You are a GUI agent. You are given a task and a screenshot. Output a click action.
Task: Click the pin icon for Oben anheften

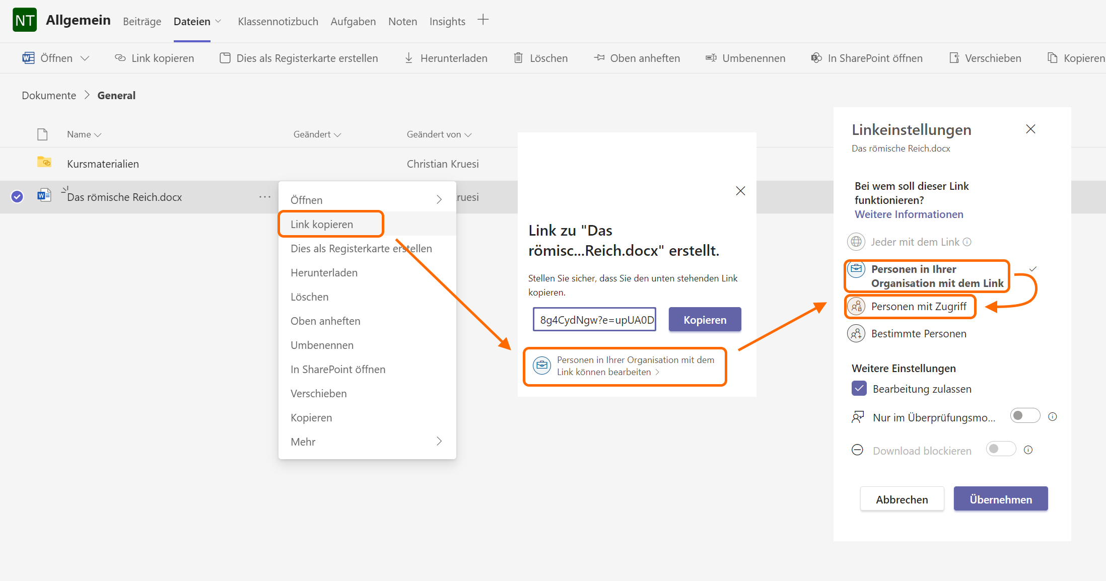(599, 58)
